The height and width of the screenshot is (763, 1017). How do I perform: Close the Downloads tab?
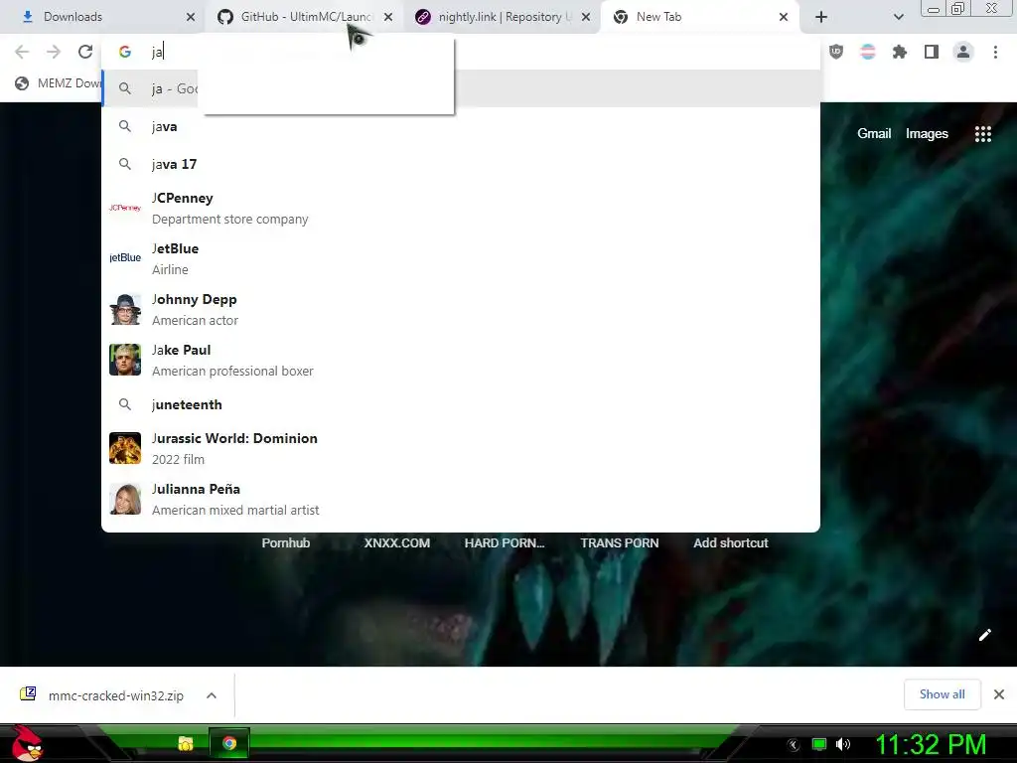pos(190,17)
